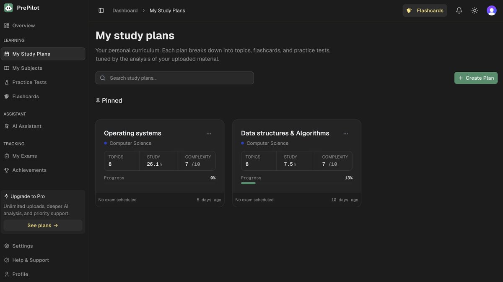Open Achievements in sidebar
The width and height of the screenshot is (503, 282).
coord(43,170)
